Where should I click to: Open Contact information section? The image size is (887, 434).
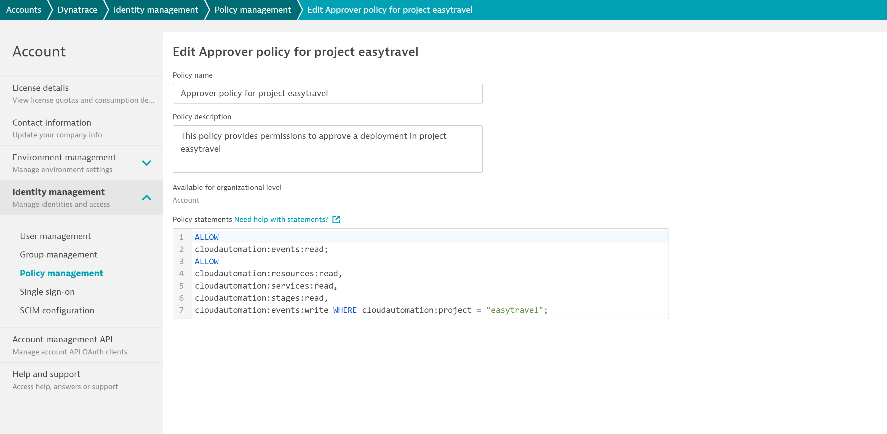click(x=81, y=128)
